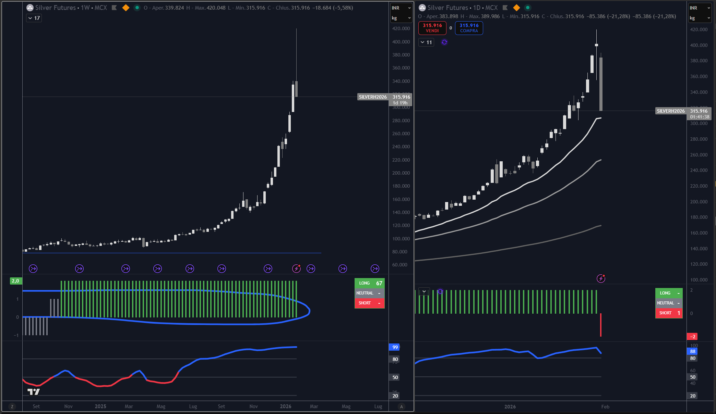This screenshot has width=716, height=414.
Task: Click the TradingView logo in the bottom-left
Action: click(x=34, y=391)
